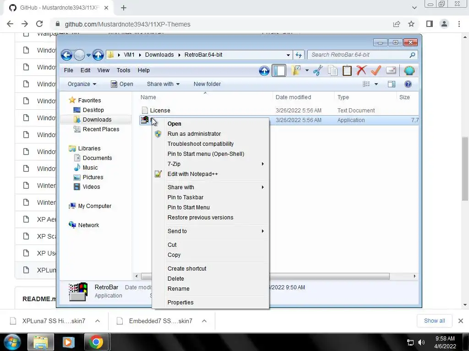
Task: Click Show all downloads
Action: tap(434, 321)
